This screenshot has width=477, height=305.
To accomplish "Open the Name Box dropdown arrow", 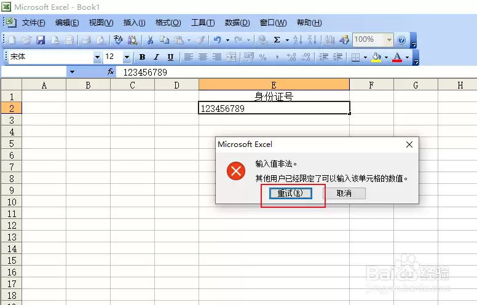I will click(x=72, y=72).
